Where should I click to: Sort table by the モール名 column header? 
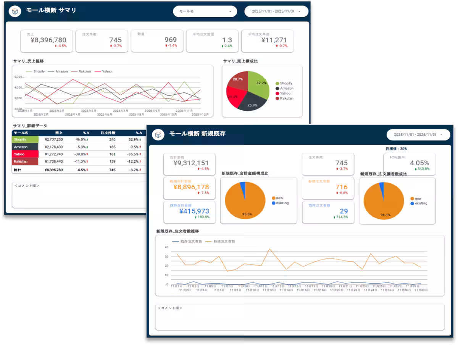[x=21, y=133]
